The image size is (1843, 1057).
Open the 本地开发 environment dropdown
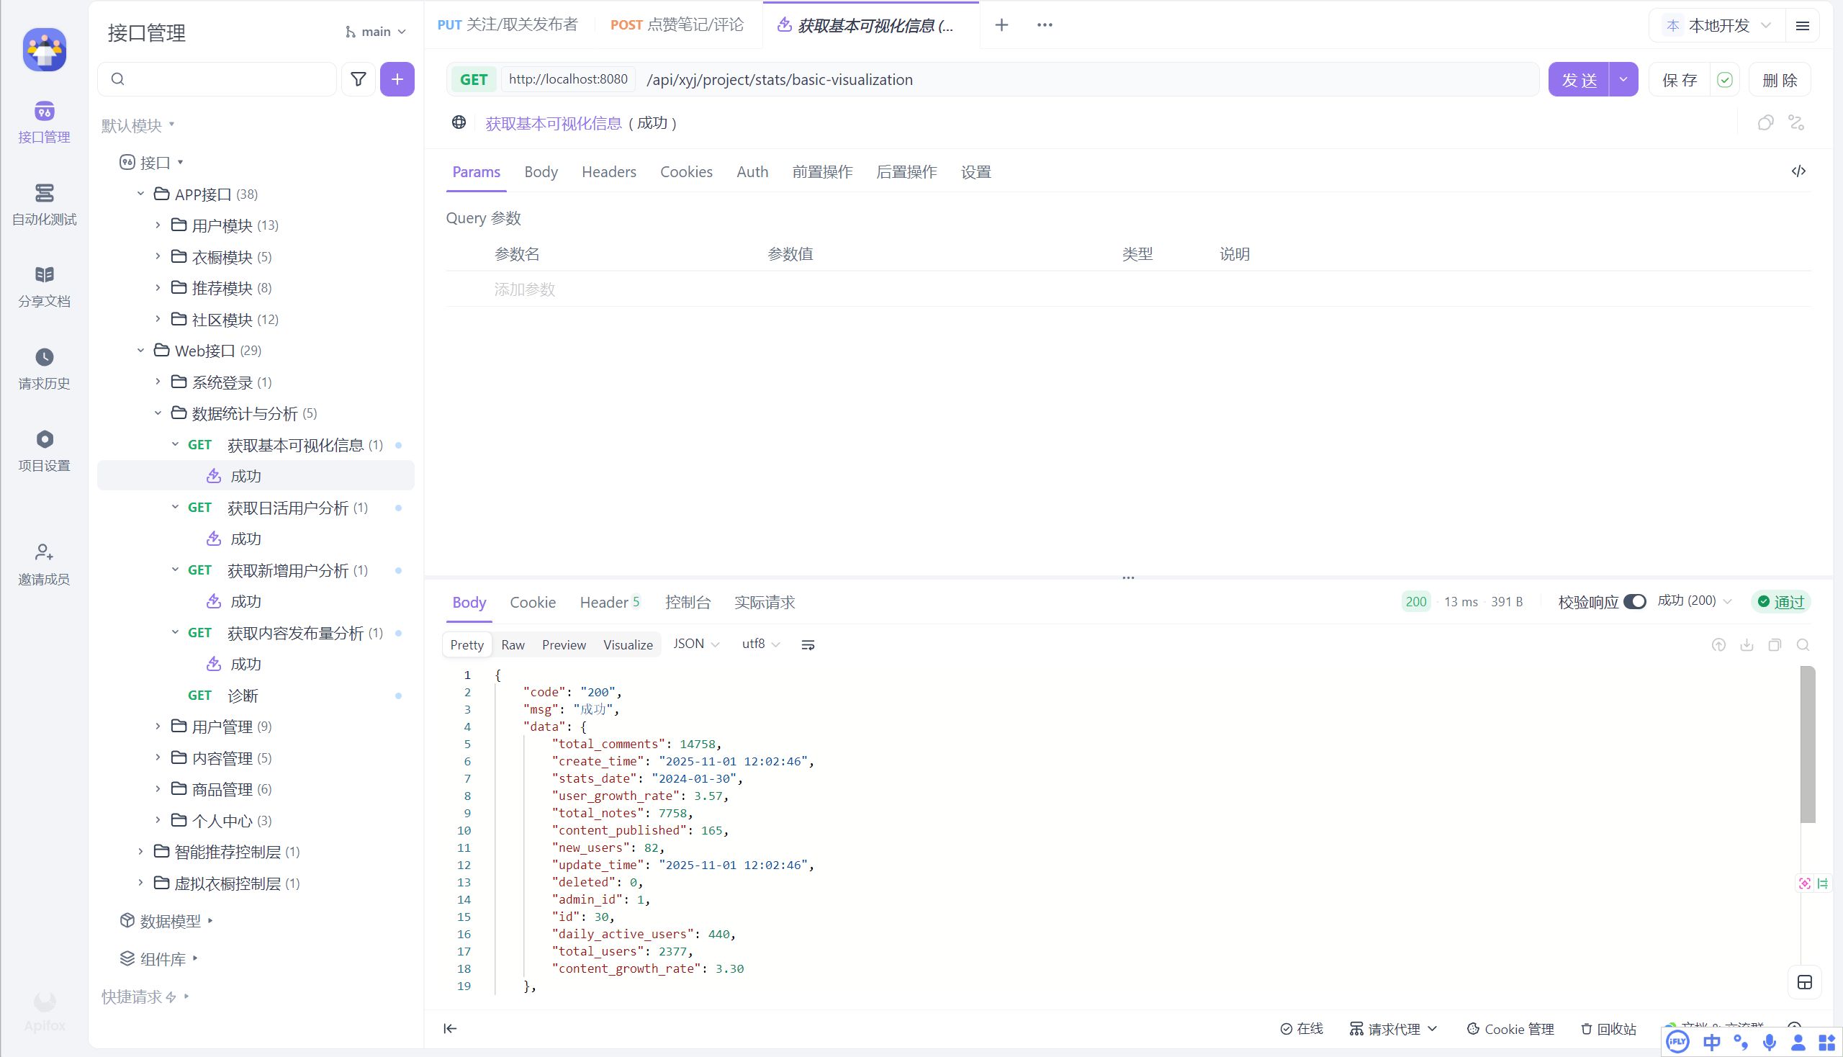1718,25
